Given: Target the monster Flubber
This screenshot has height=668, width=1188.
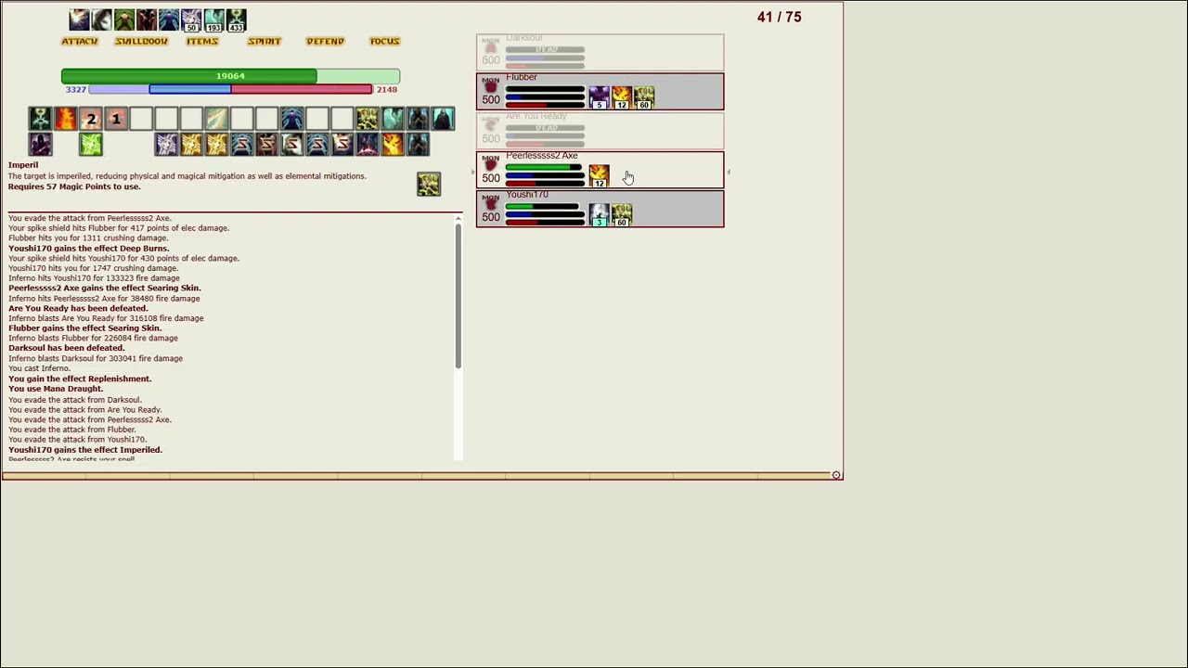Looking at the screenshot, I should [x=600, y=91].
